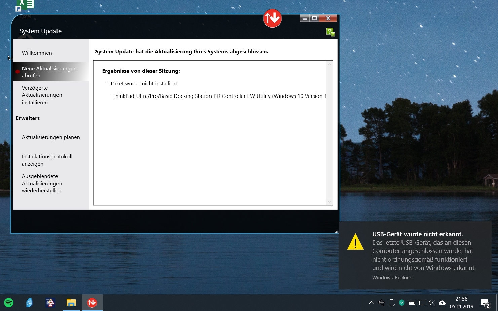The width and height of the screenshot is (498, 311).
Task: Maximize the System Update window
Action: tap(314, 18)
